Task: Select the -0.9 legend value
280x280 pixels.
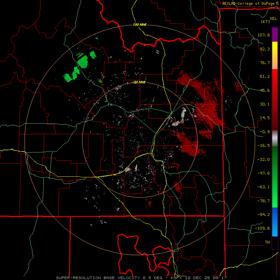Action: [265, 132]
